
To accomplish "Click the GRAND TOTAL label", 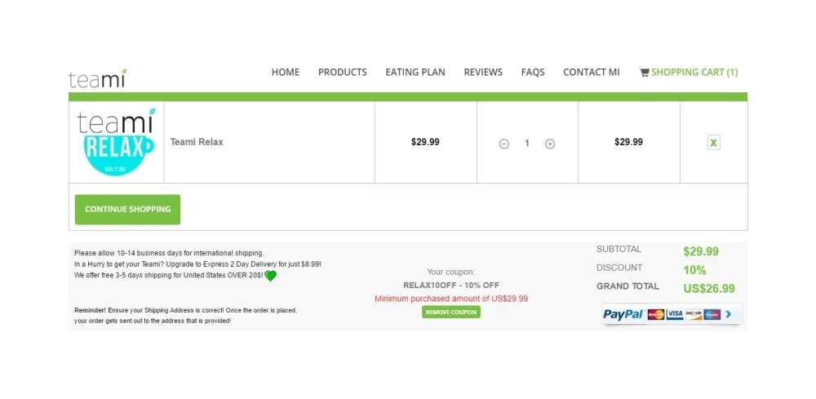I will coord(628,286).
